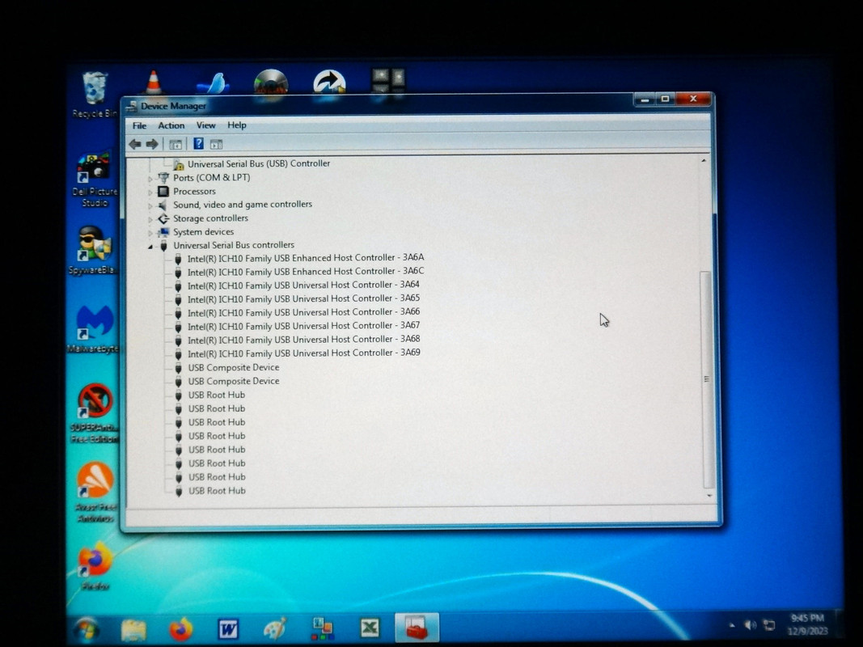Click the last toolbar icon right of Help
Image resolution: width=863 pixels, height=647 pixels.
216,145
